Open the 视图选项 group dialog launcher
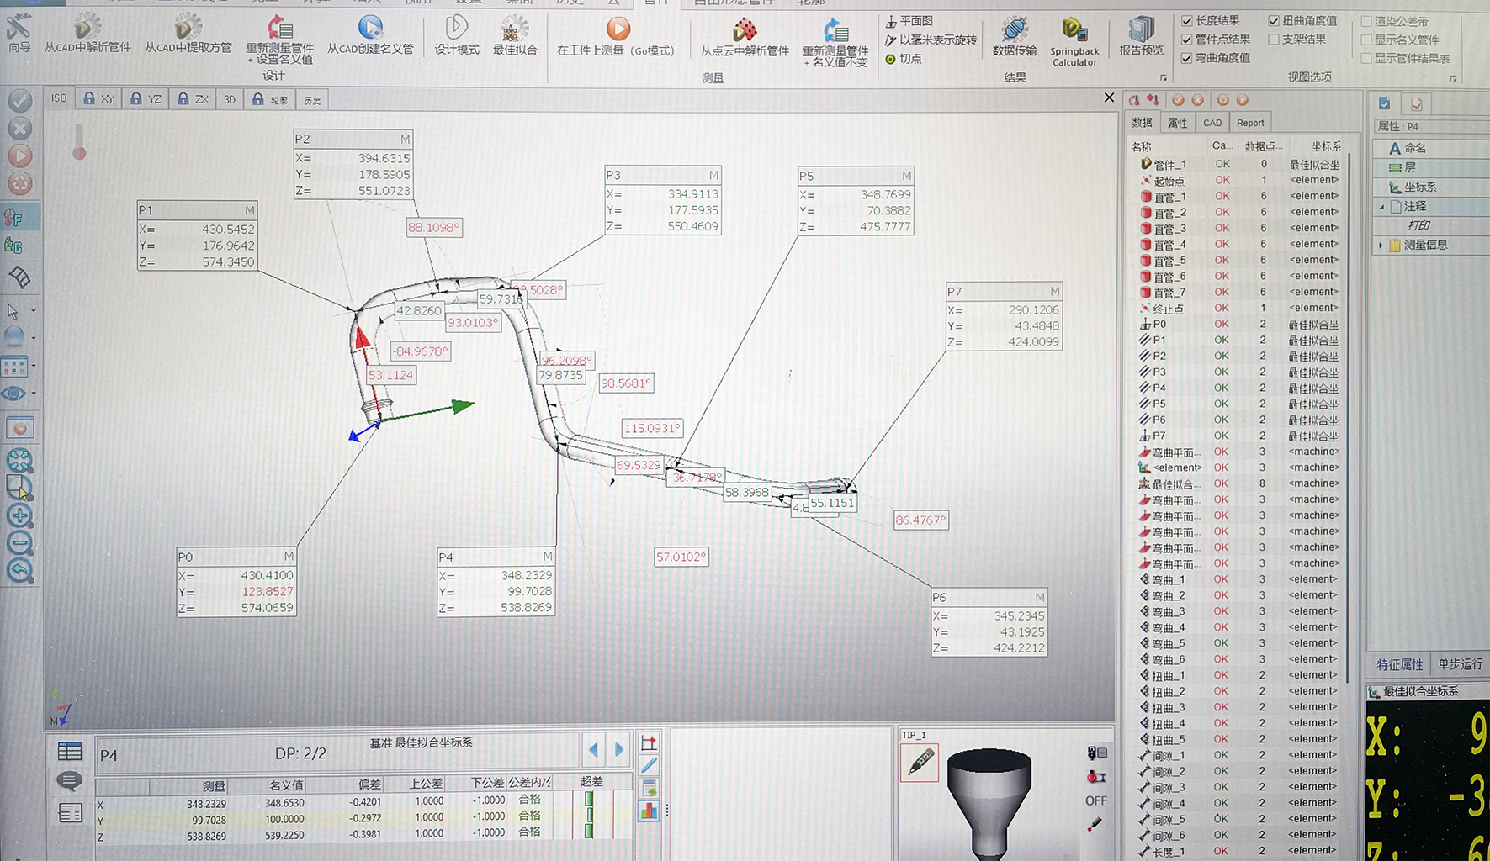 click(x=1453, y=78)
